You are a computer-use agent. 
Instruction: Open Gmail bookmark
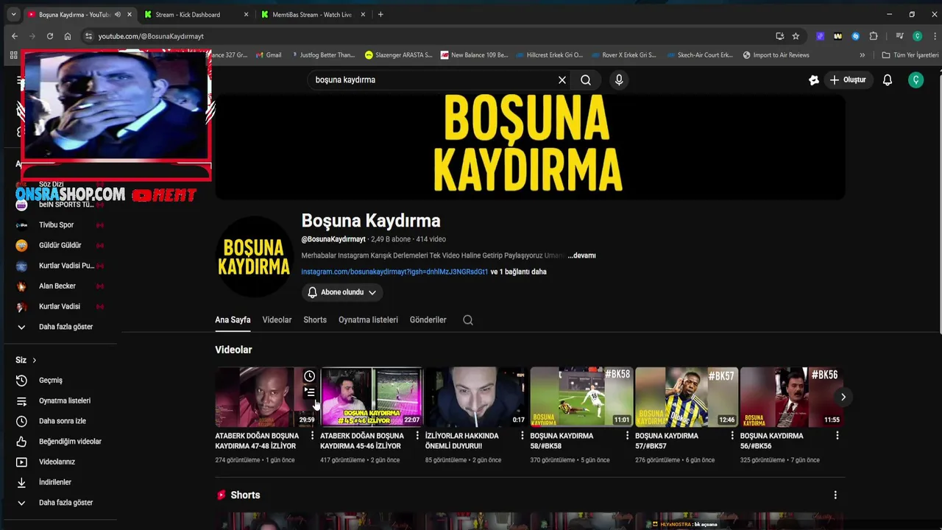269,55
